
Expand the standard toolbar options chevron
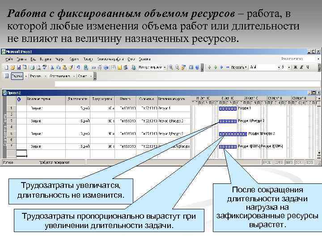202,68
